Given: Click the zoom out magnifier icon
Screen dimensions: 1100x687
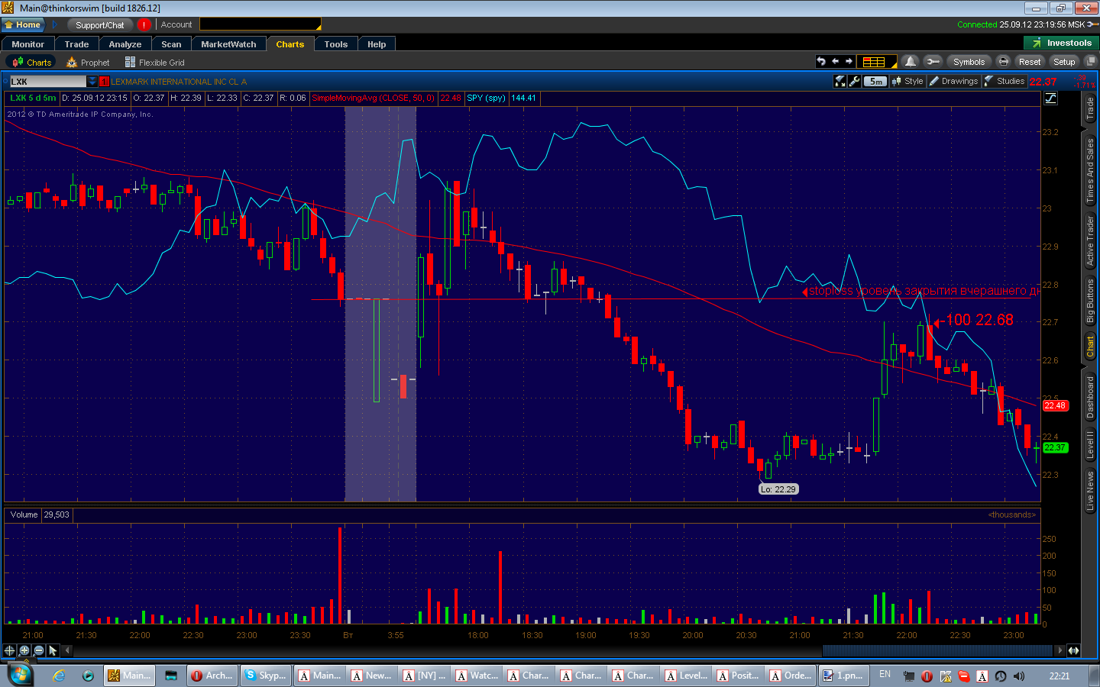Looking at the screenshot, I should pyautogui.click(x=39, y=650).
